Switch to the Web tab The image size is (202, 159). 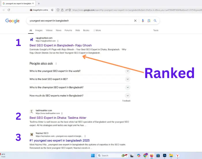78,30
